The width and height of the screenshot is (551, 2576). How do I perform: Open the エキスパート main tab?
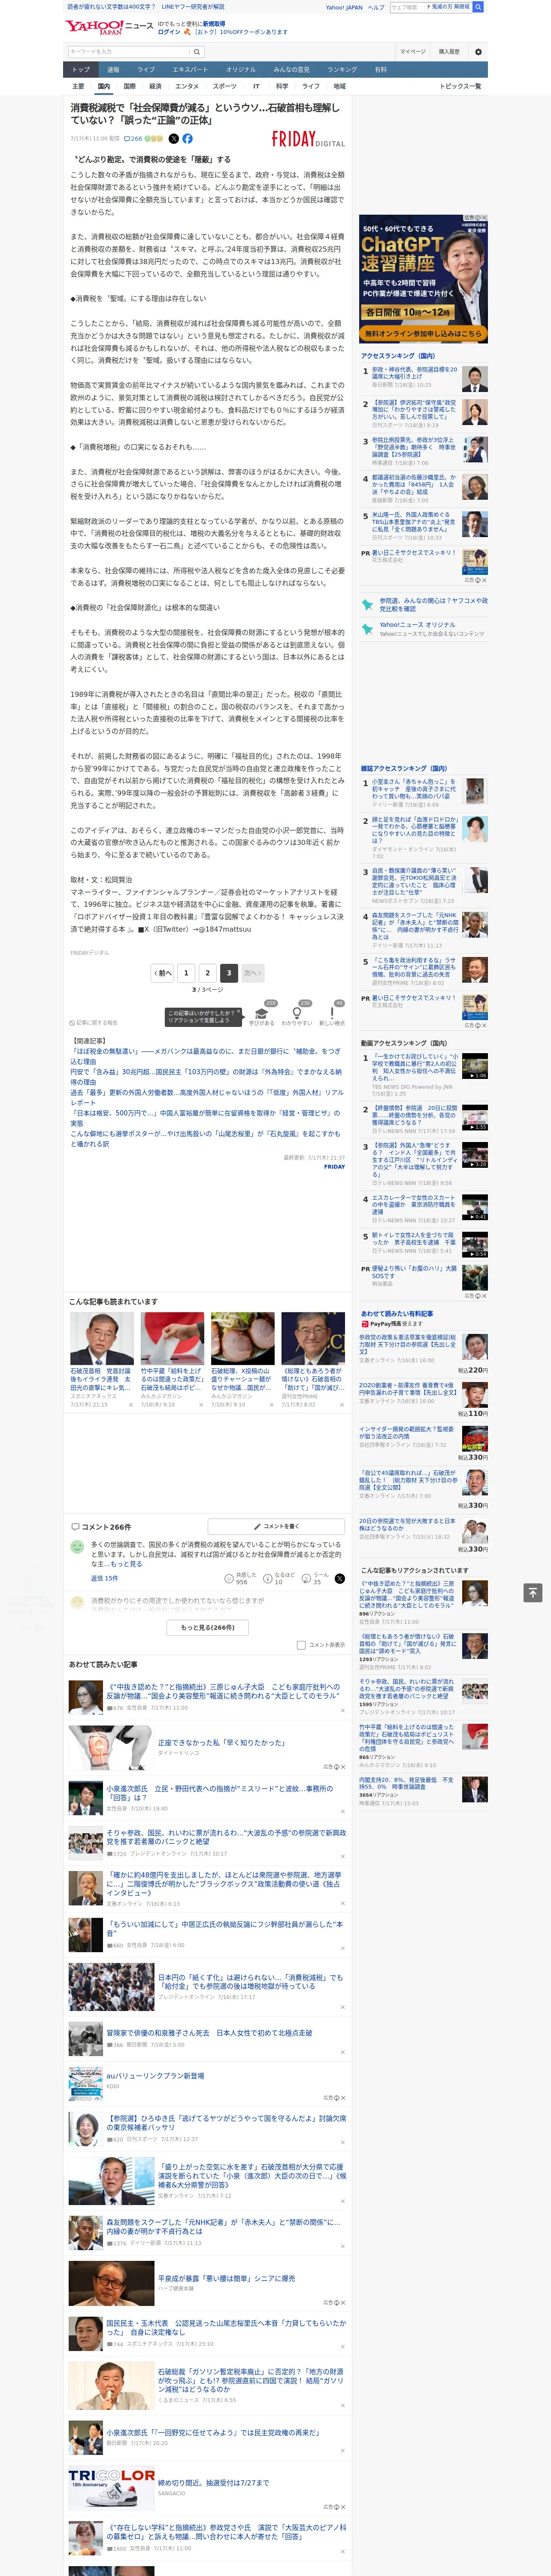click(x=190, y=70)
